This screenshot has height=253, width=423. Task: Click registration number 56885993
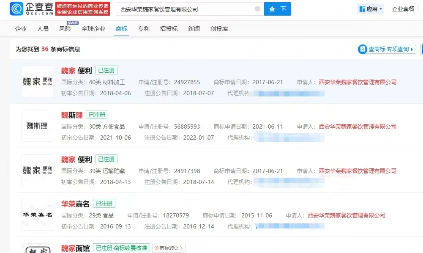[187, 126]
